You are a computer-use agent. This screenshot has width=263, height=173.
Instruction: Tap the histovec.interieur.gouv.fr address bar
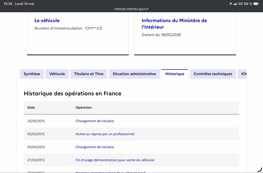click(131, 9)
